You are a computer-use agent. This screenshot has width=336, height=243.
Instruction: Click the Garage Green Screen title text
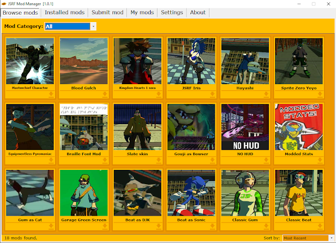83,220
